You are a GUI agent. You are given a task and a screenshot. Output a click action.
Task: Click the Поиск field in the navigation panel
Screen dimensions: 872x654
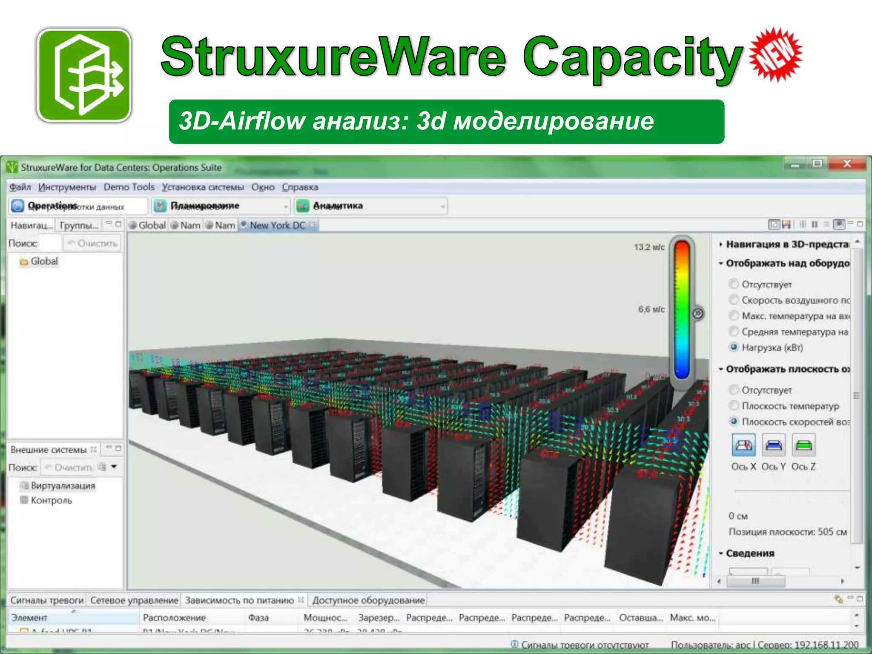(50, 243)
